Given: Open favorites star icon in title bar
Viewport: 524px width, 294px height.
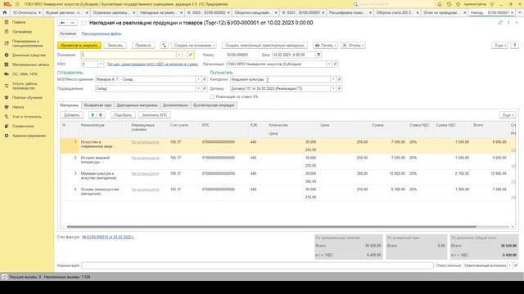Looking at the screenshot, I should pos(458,4).
